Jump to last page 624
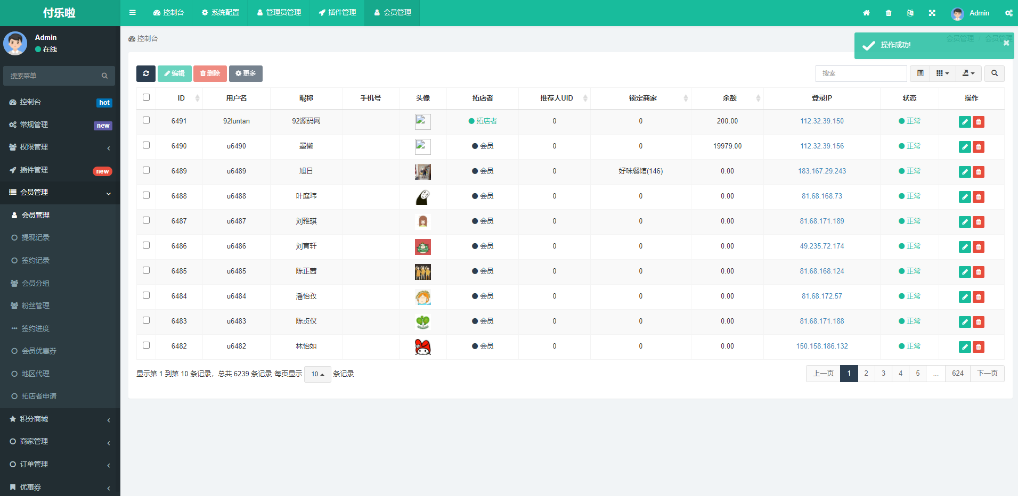 click(958, 374)
